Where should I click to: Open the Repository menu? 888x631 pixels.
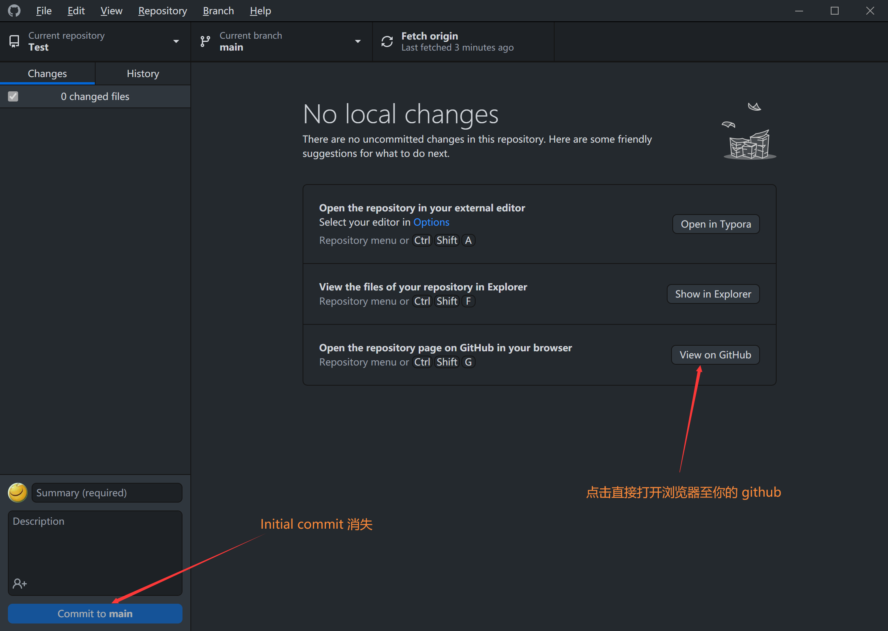coord(162,11)
